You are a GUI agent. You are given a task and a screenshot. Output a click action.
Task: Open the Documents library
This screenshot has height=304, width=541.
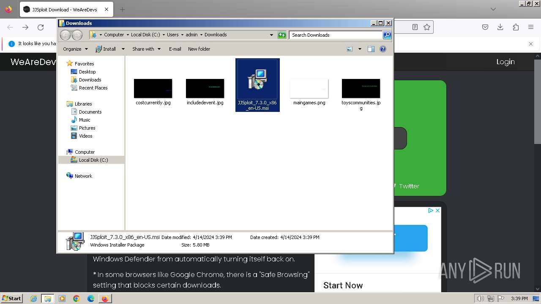click(x=90, y=112)
